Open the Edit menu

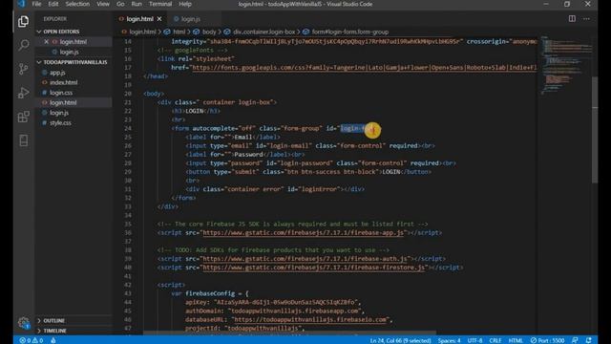(x=53, y=4)
